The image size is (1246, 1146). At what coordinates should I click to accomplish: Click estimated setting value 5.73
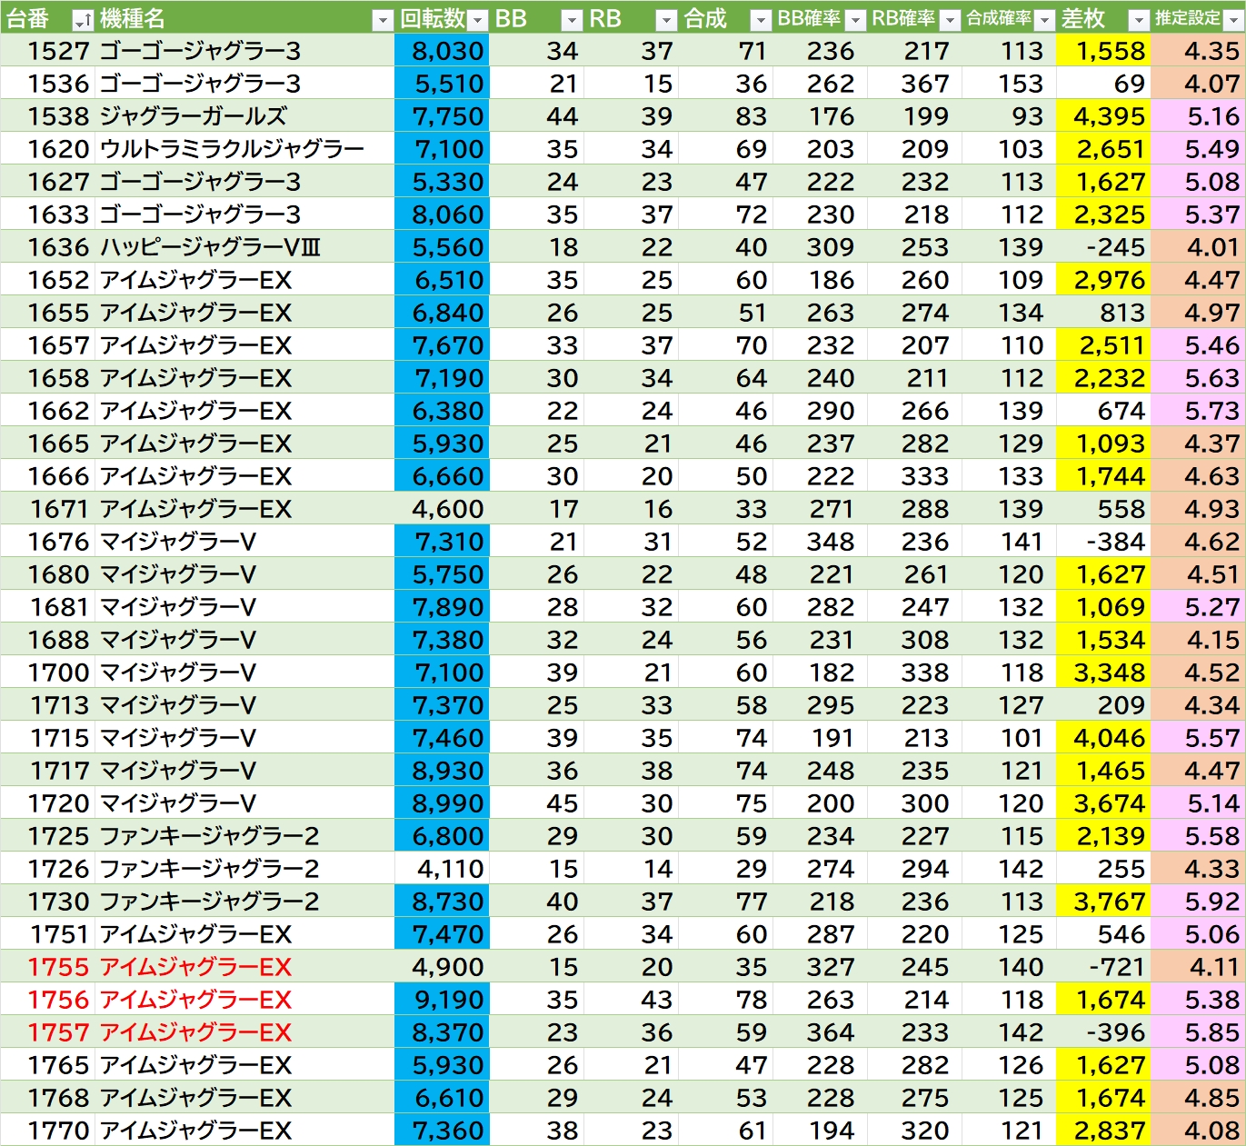coord(1199,411)
